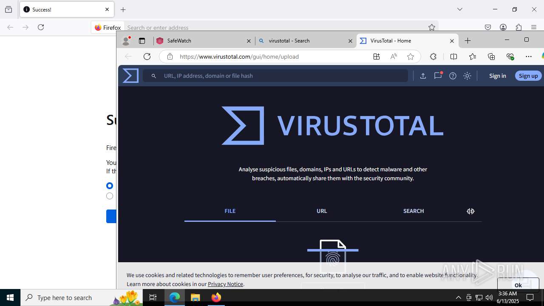
Task: Open File Explorer from the taskbar
Action: (195, 297)
